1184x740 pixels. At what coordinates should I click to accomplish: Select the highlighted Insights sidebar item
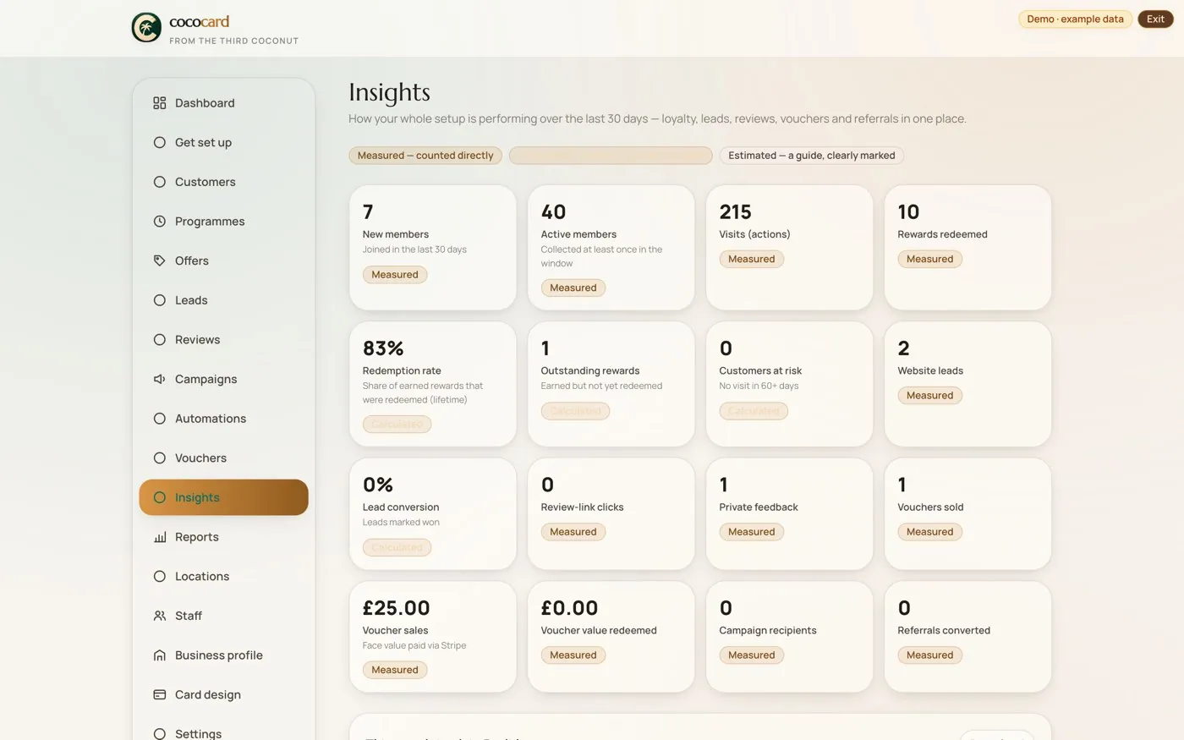(223, 497)
